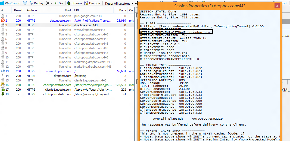
Task: Click the Replay toolbar label
Action: 39,3
